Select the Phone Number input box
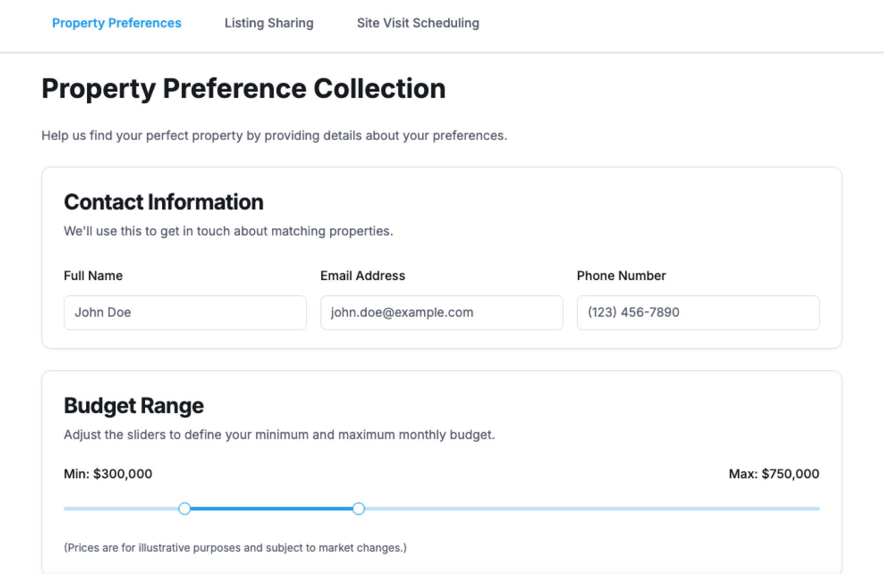This screenshot has width=884, height=574. coord(698,312)
